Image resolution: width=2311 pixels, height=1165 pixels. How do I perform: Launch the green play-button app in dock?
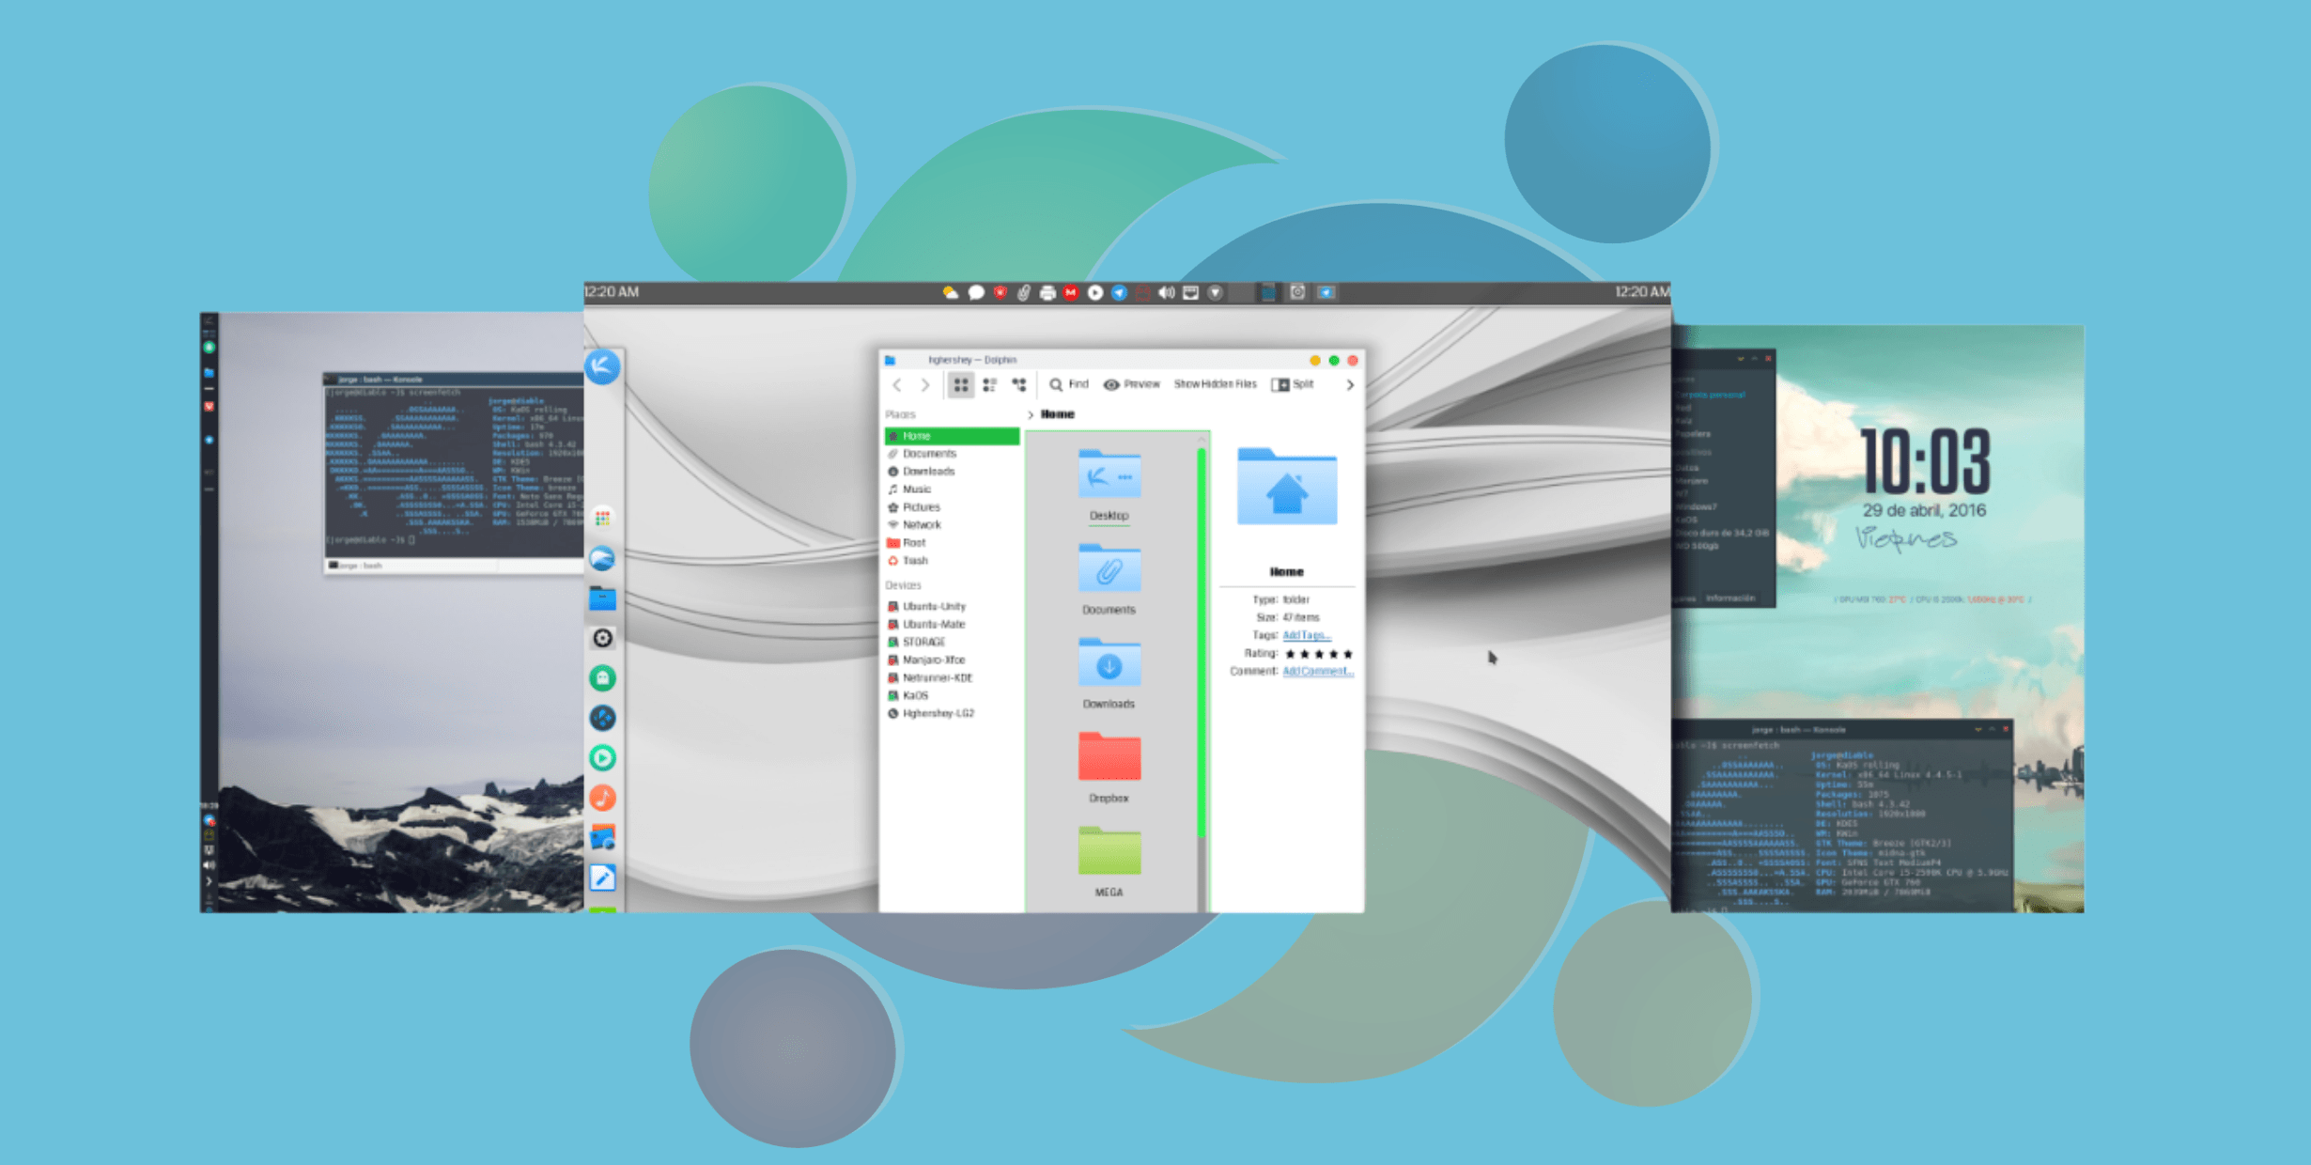click(602, 758)
